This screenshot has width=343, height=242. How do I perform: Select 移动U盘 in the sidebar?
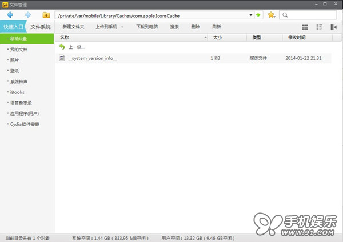(x=27, y=39)
